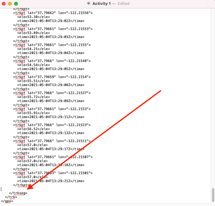
Task: Click the closing </trkseg> tag line
Action: pos(18,193)
